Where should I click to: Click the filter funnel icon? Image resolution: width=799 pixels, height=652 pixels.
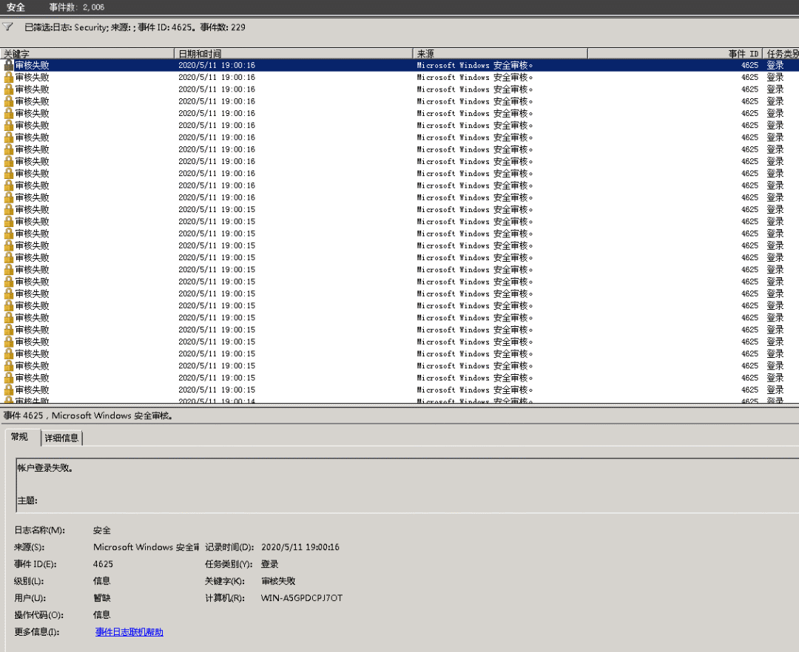(7, 27)
